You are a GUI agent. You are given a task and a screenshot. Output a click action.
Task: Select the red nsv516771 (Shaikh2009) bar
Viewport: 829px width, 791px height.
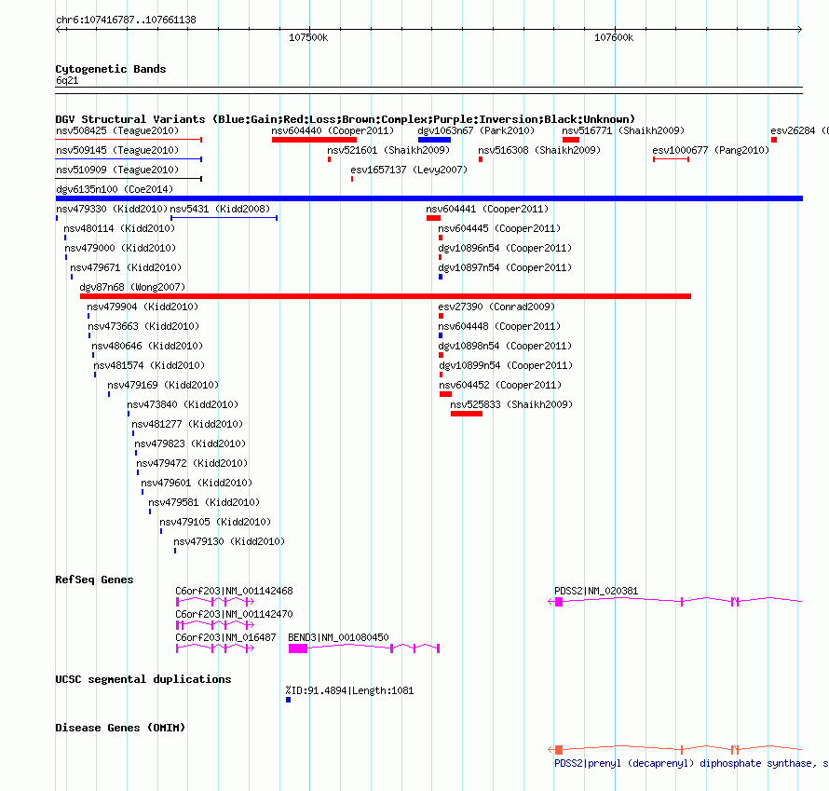571,140
